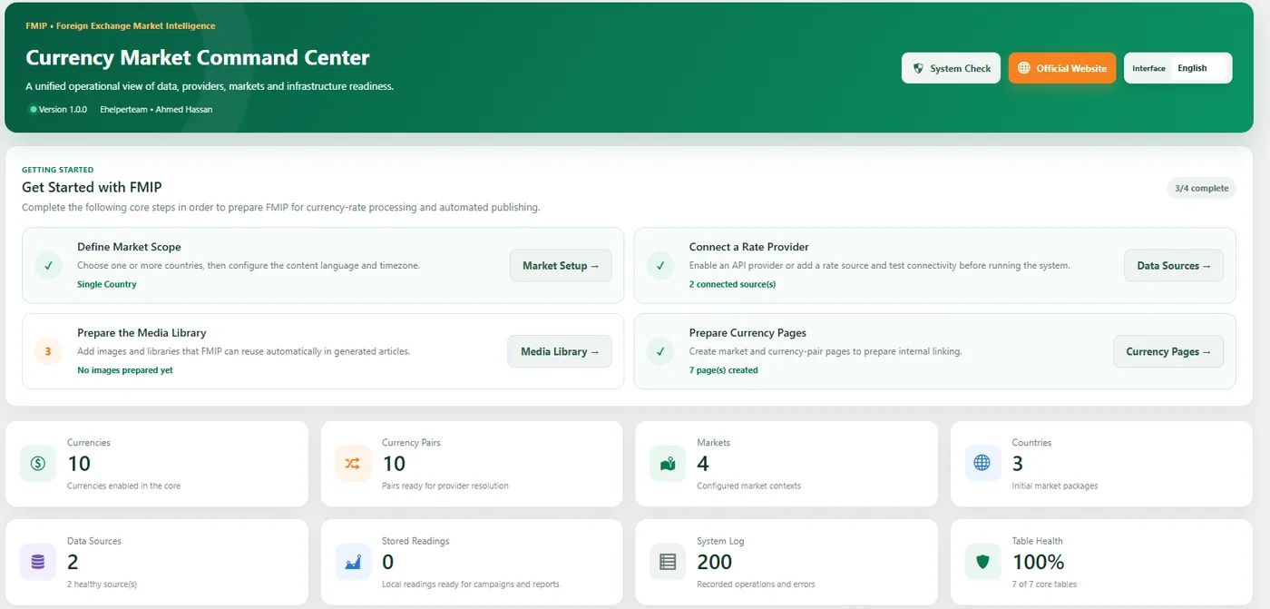Click the 7 of 7 core tables text
This screenshot has height=609, width=1270.
click(x=1044, y=584)
